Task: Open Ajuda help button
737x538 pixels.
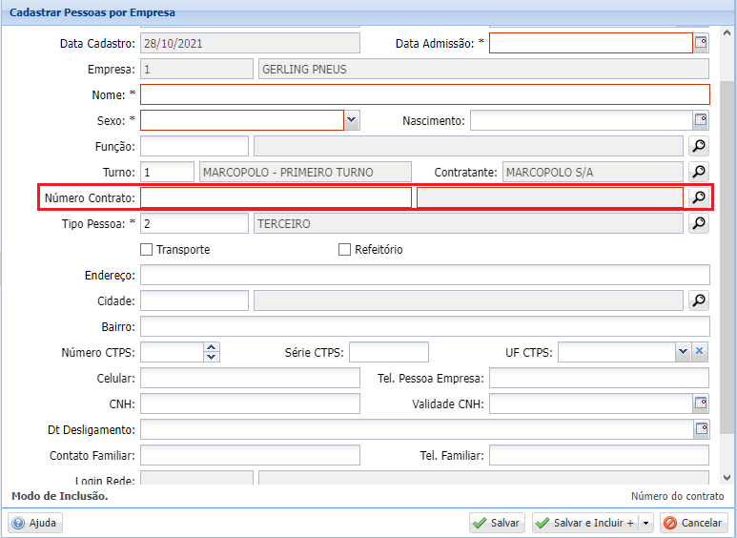Action: point(35,523)
